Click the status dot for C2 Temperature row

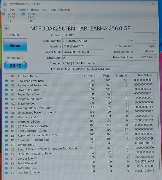point(7,145)
